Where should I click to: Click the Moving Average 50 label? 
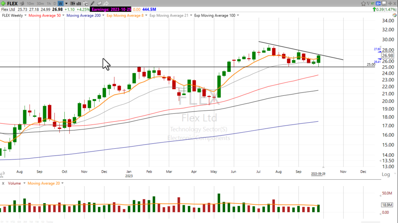[x=45, y=15]
